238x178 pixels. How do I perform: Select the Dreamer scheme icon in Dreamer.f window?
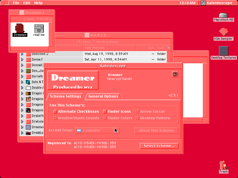coord(20,28)
